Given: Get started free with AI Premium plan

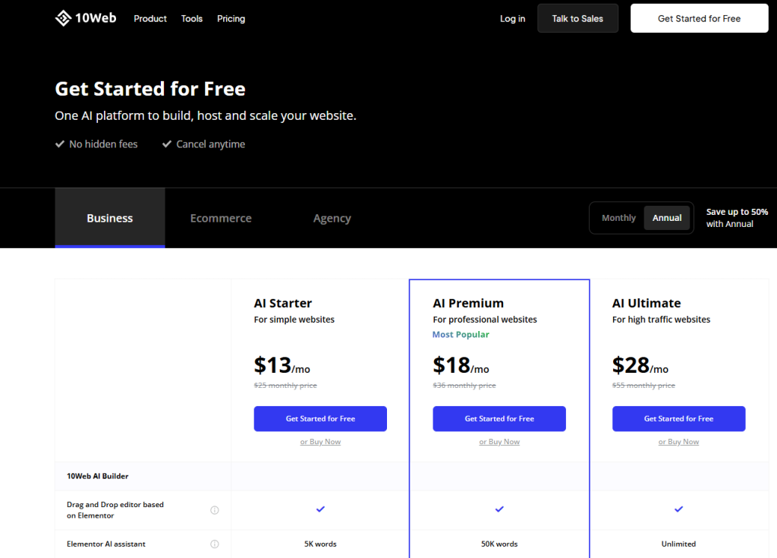Looking at the screenshot, I should coord(499,418).
